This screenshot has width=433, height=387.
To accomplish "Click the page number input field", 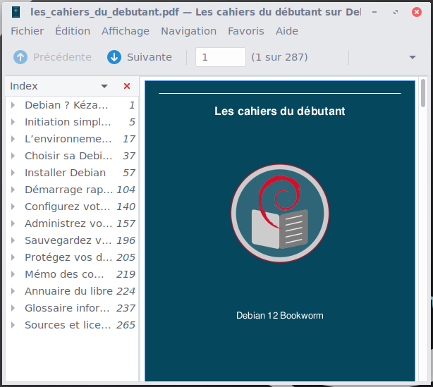I will [220, 57].
